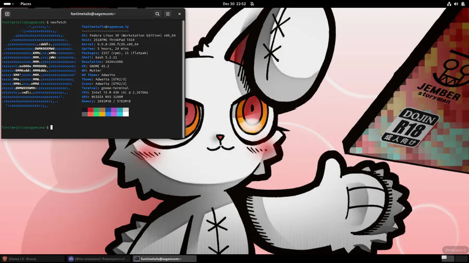Click the muted notifications bell icon
The height and width of the screenshot is (263, 469).
click(252, 4)
